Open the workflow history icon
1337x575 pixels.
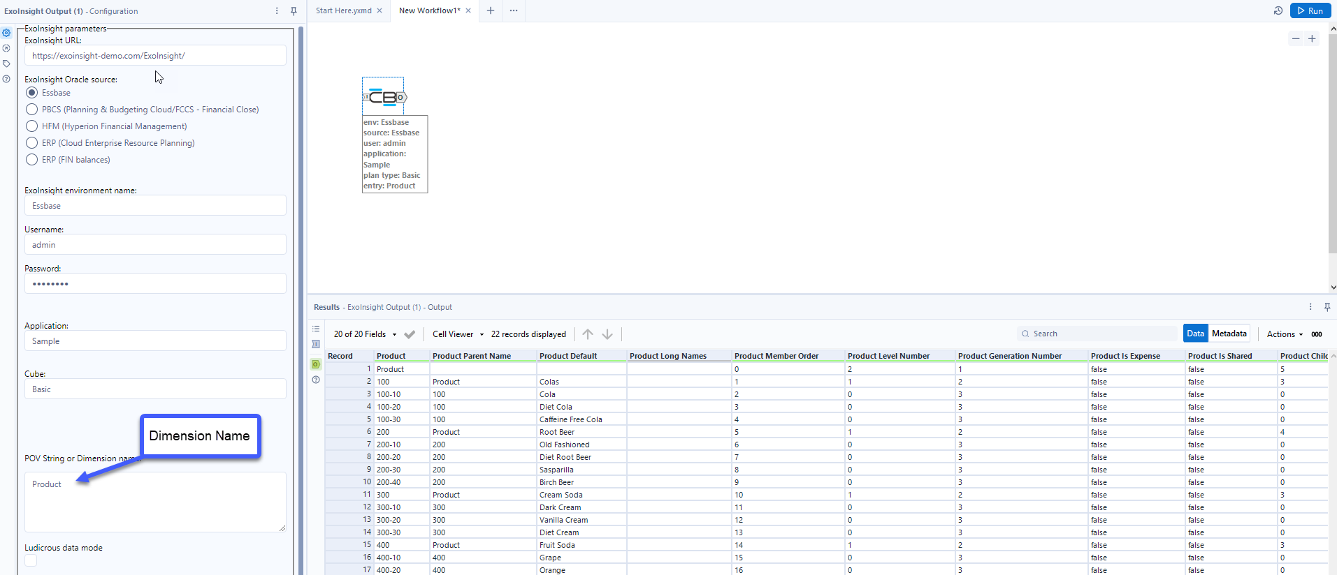pos(1278,10)
